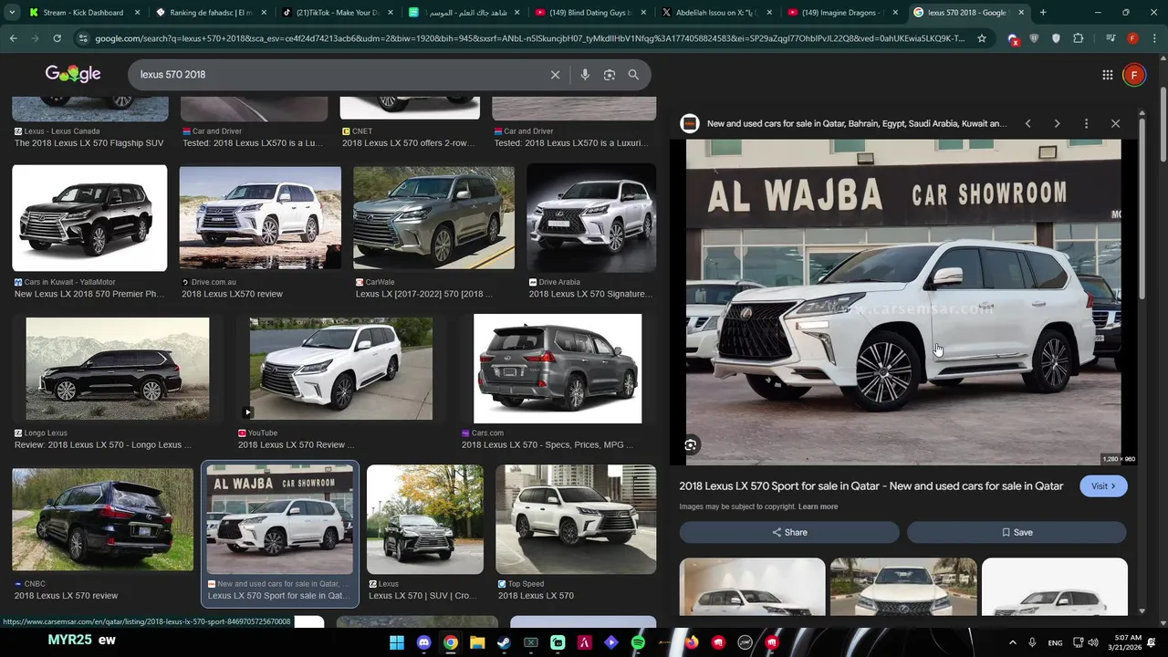This screenshot has height=657, width=1168.
Task: Show the next image in the preview panel
Action: click(x=1057, y=123)
